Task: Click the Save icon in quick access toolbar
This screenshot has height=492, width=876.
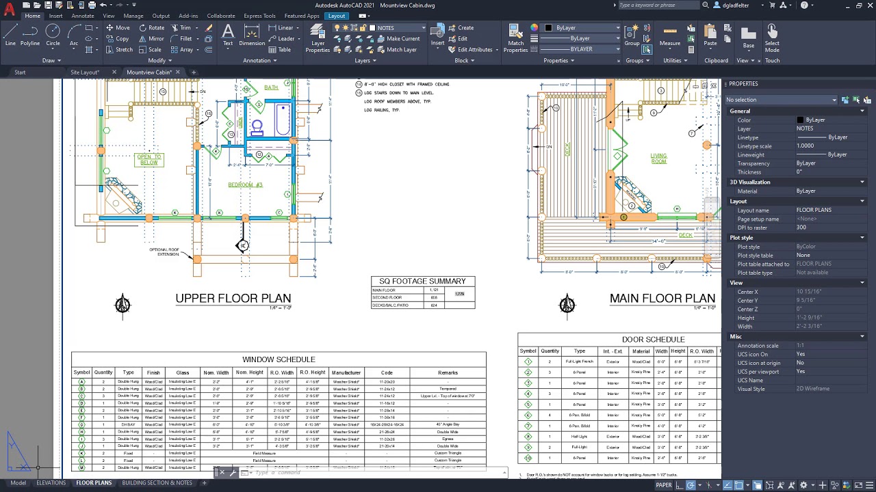Action: pos(47,5)
